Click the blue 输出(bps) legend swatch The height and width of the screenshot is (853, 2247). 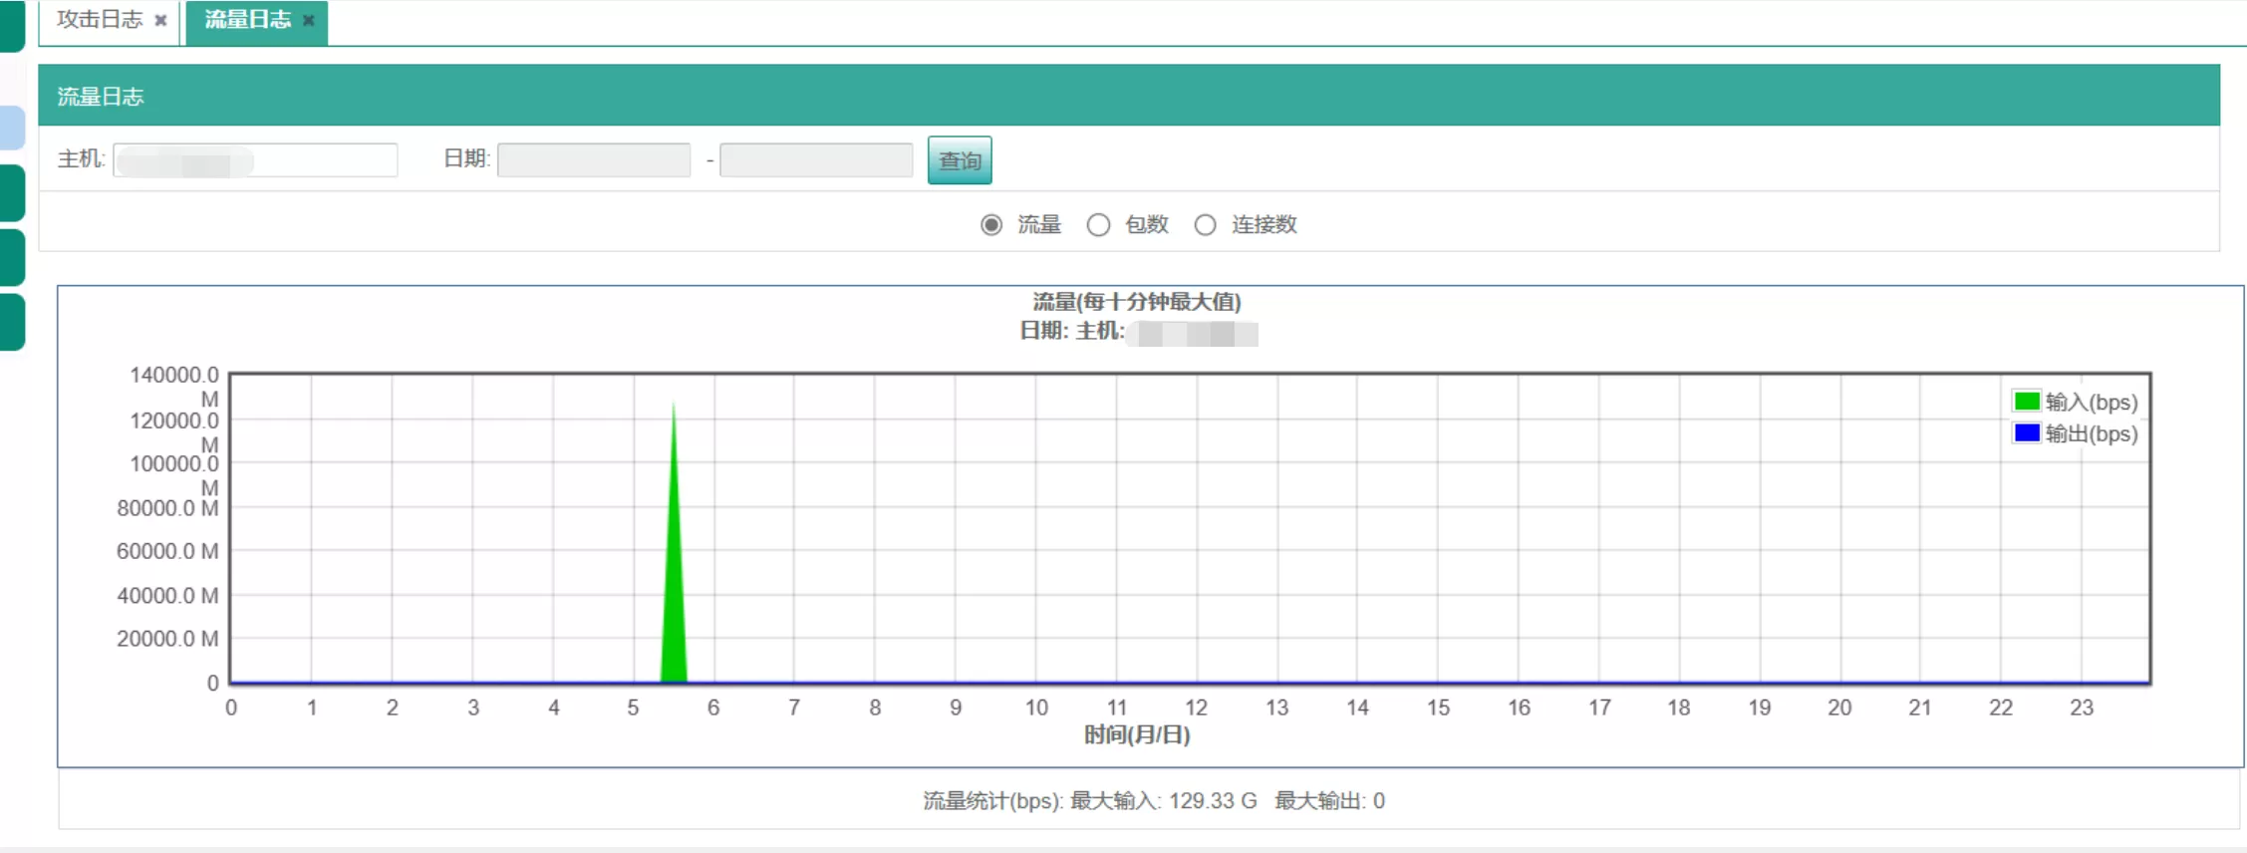click(2026, 433)
